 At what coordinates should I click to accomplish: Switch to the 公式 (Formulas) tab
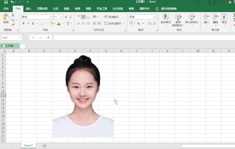[55, 8]
